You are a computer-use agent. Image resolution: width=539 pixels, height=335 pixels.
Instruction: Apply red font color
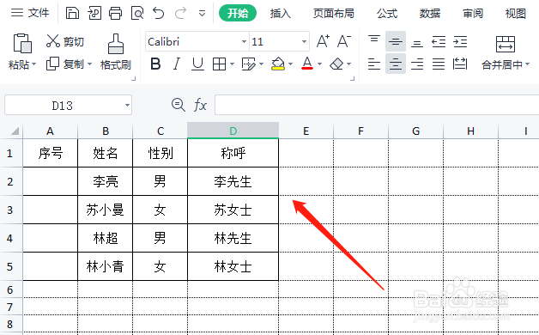click(307, 64)
